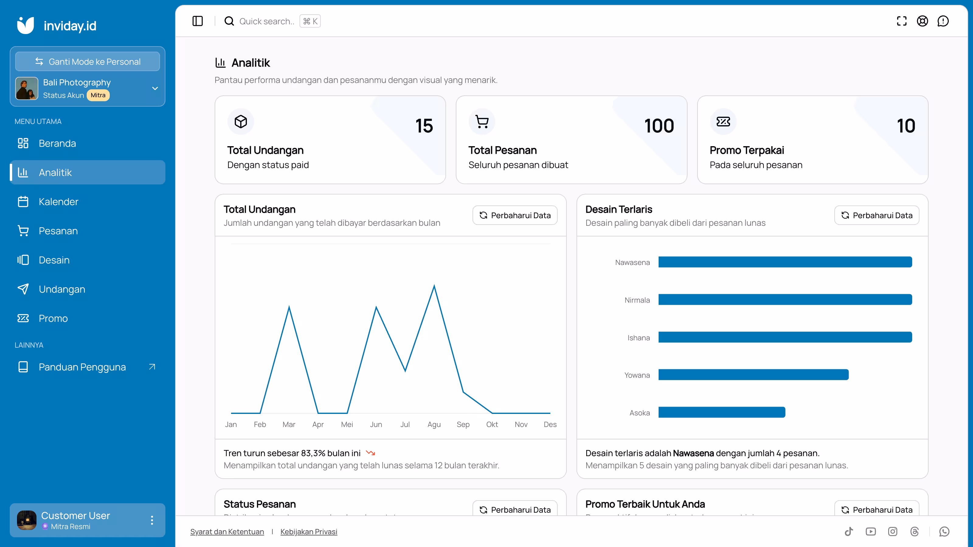Refresh data on Desain Terlaris chart
The height and width of the screenshot is (547, 973).
click(x=877, y=215)
